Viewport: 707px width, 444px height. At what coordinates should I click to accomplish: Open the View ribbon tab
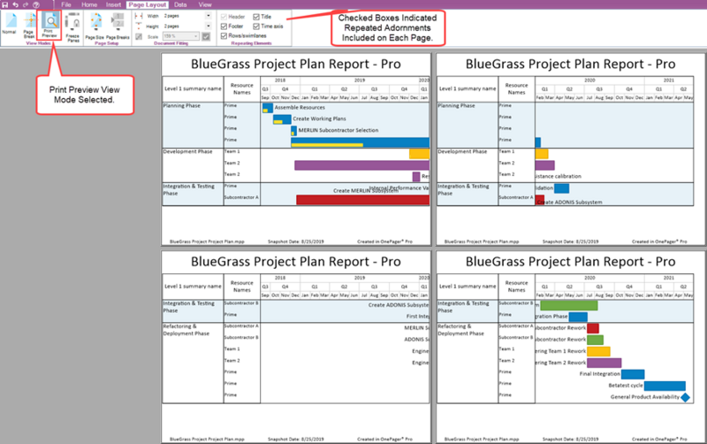(205, 4)
